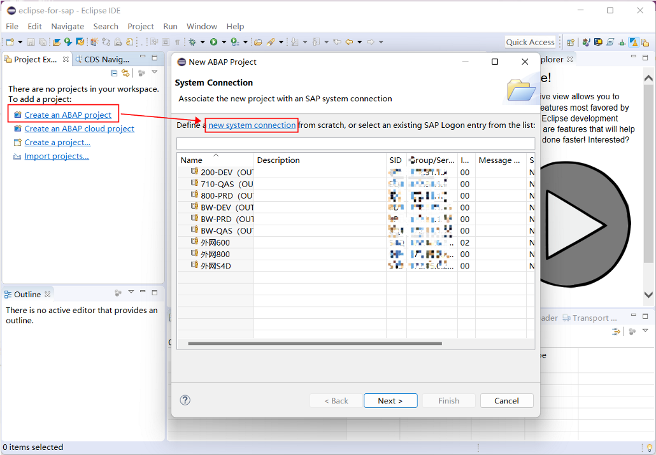Open the Transport view menu triangle
This screenshot has height=455, width=656.
click(645, 331)
